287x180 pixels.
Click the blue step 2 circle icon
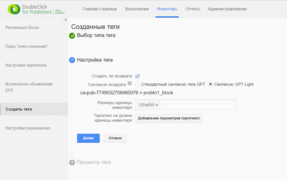pos(72,60)
